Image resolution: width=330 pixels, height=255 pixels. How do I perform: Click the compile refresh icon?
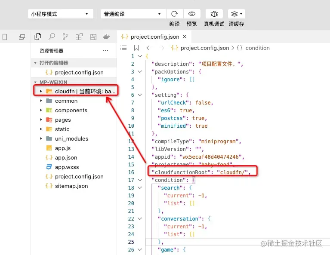click(x=175, y=14)
